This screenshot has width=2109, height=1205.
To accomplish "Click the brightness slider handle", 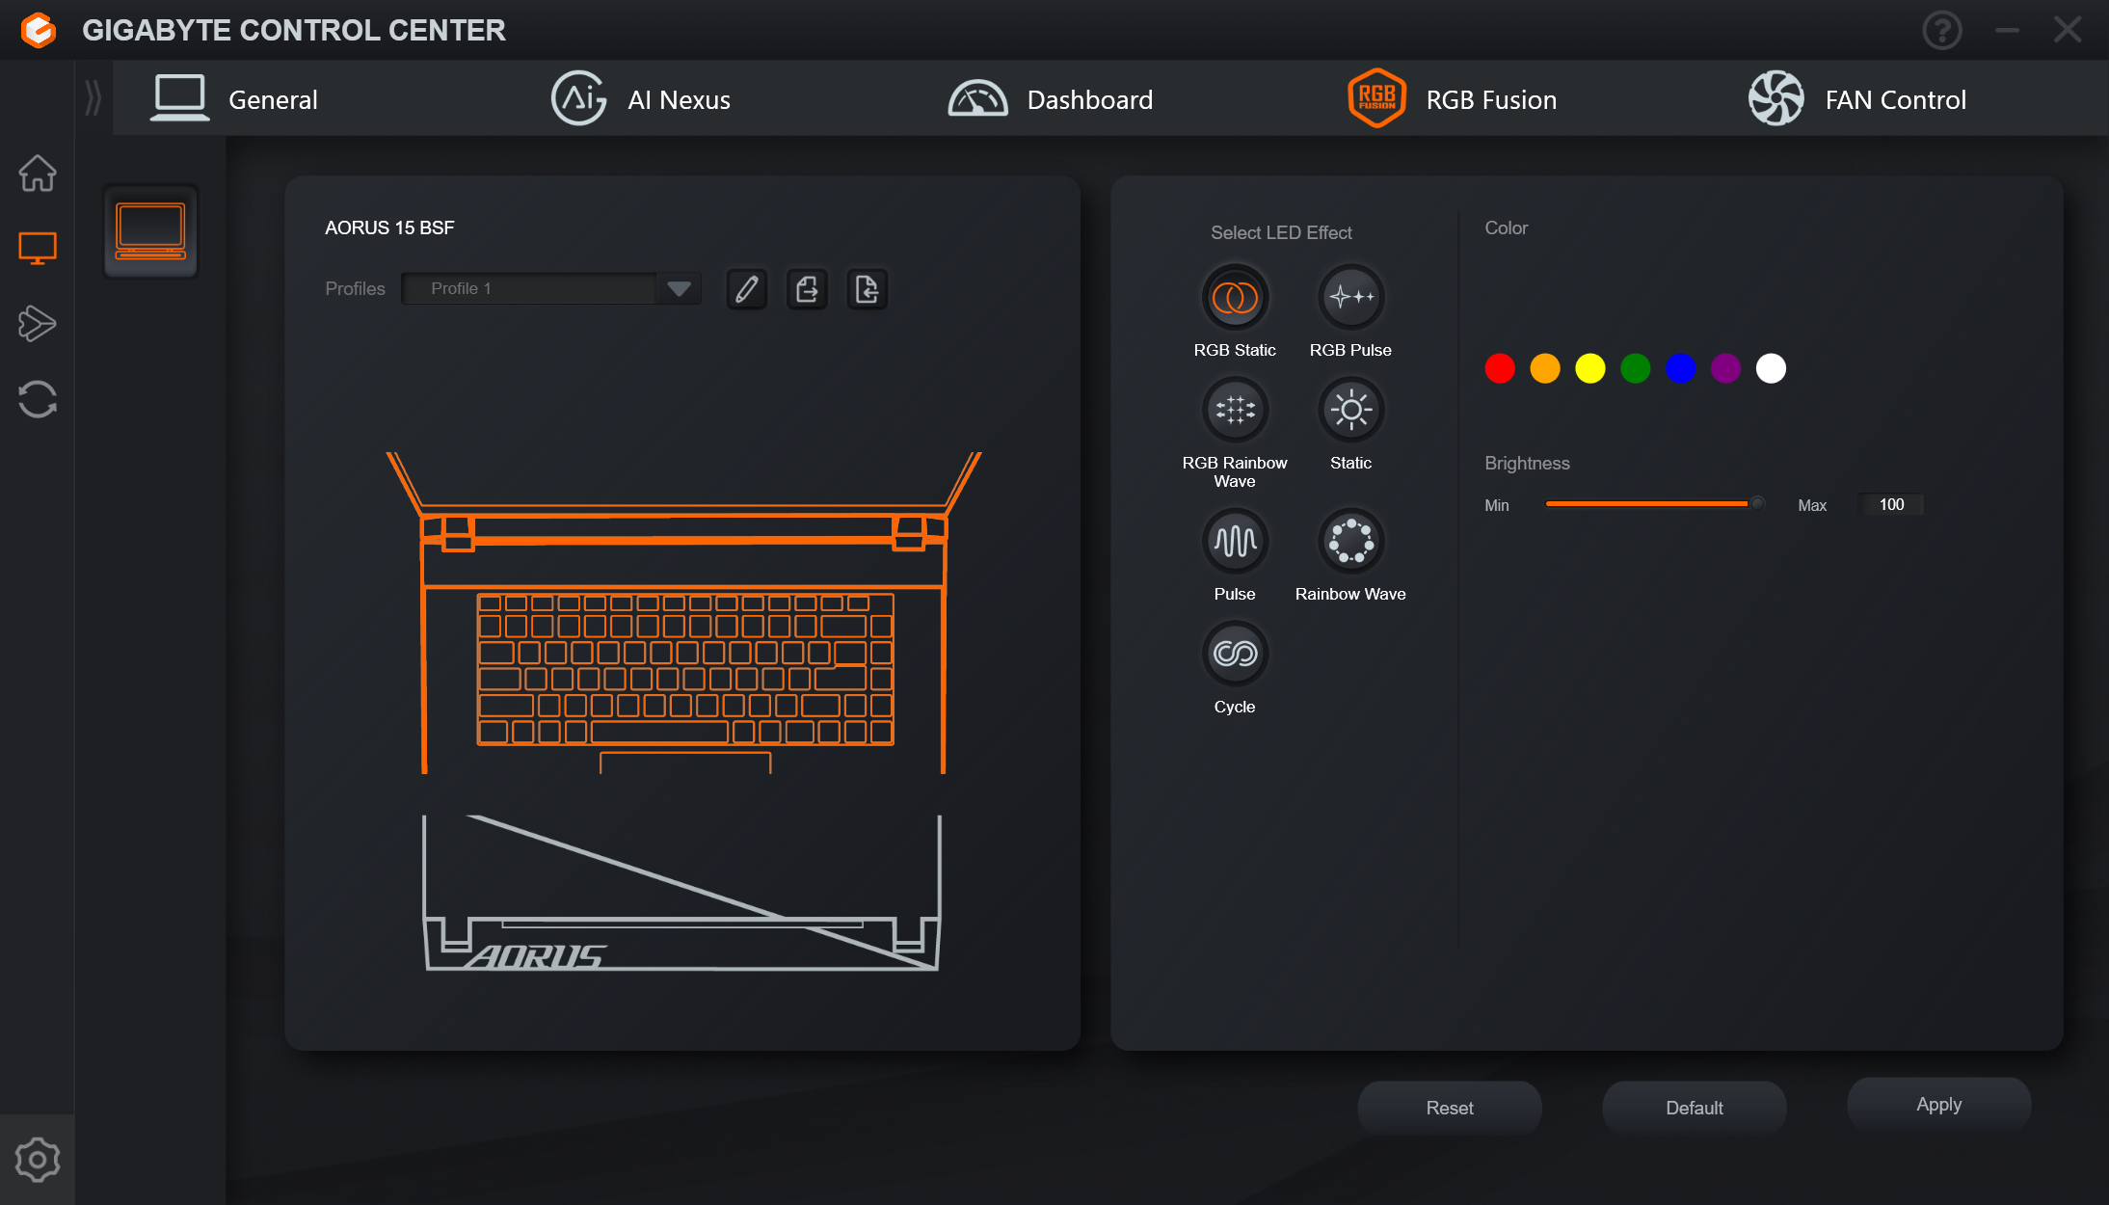I will pyautogui.click(x=1757, y=503).
